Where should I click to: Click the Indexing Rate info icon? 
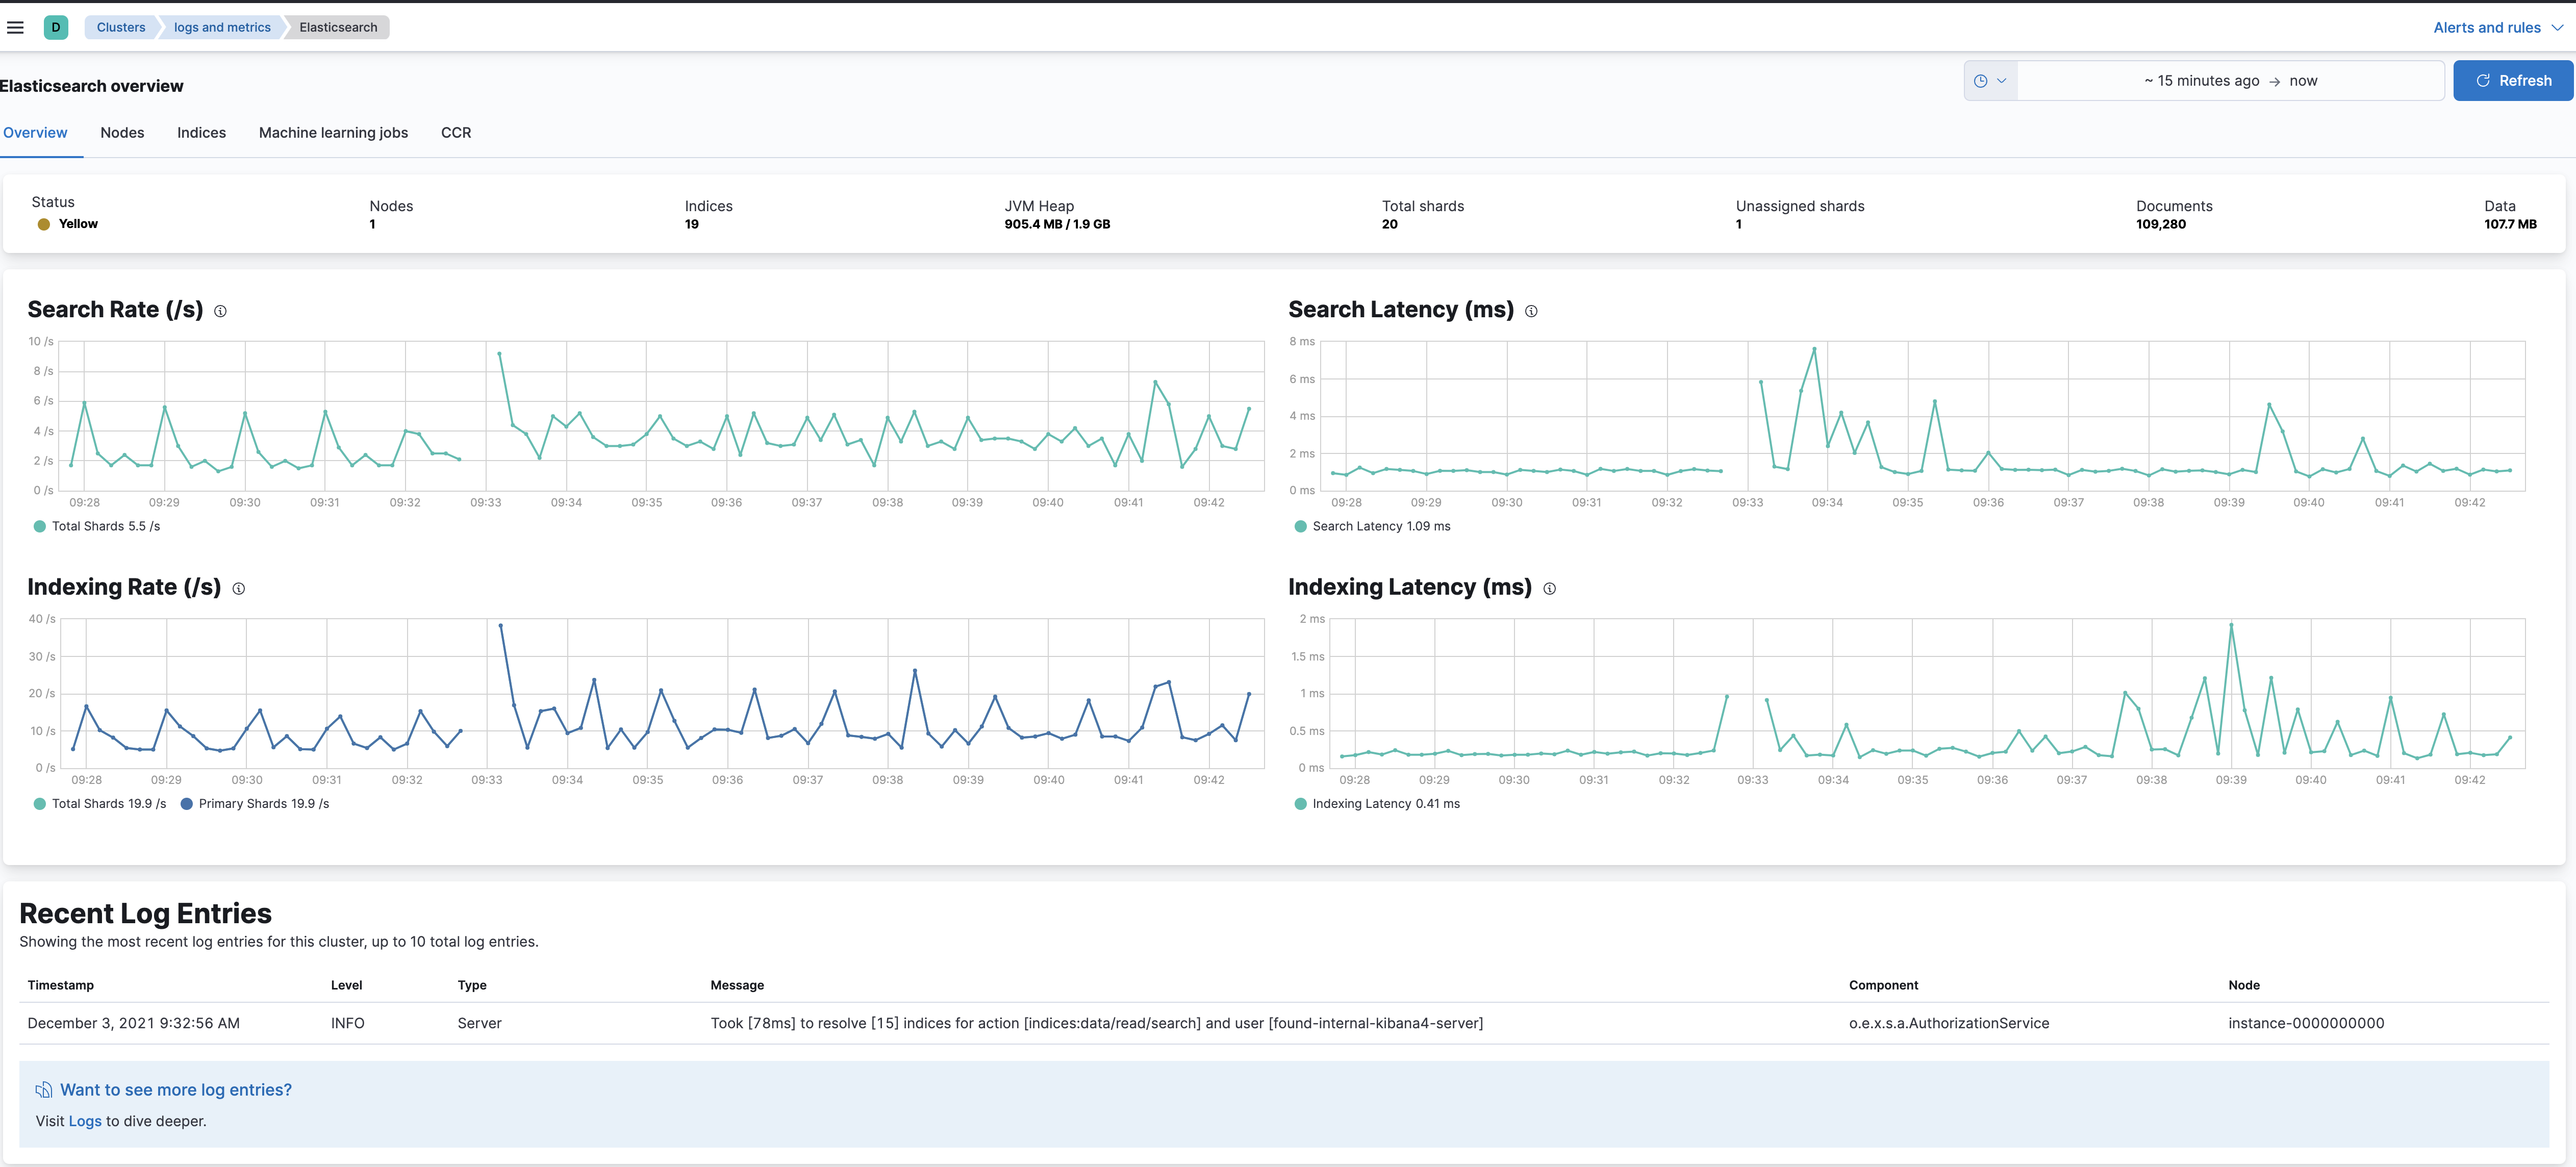click(238, 588)
